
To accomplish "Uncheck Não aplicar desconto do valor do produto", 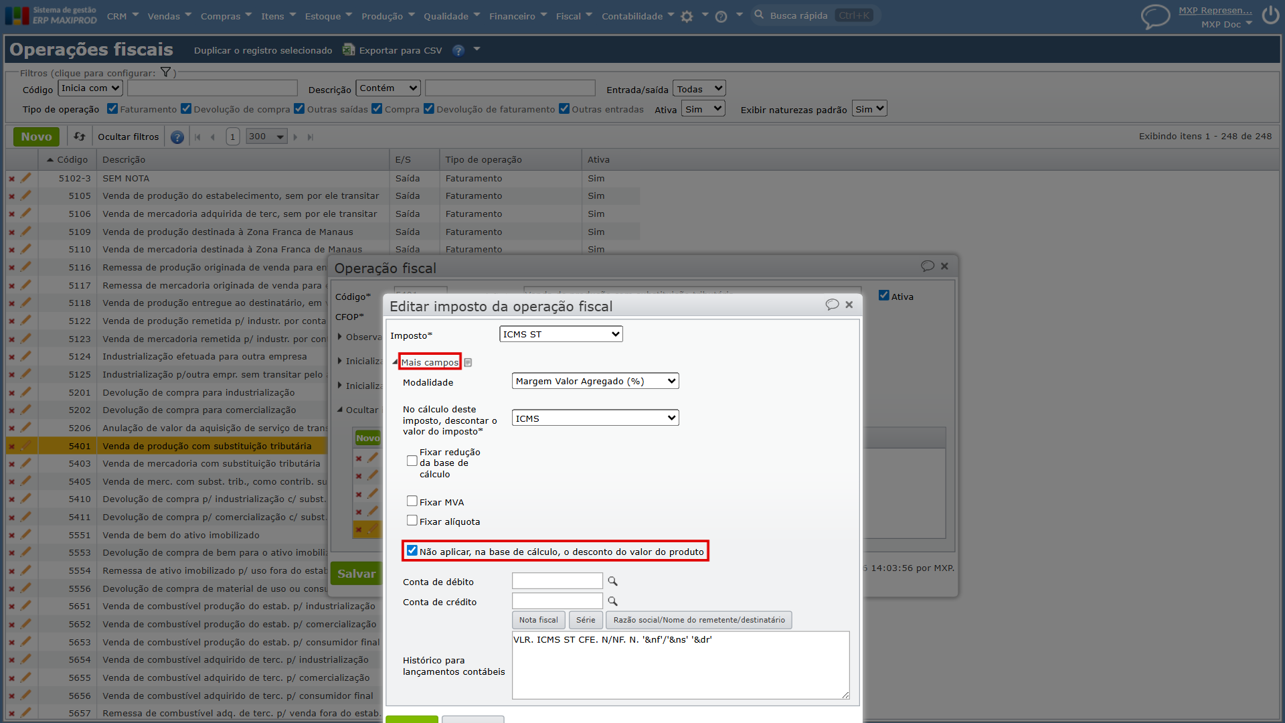I will point(412,550).
